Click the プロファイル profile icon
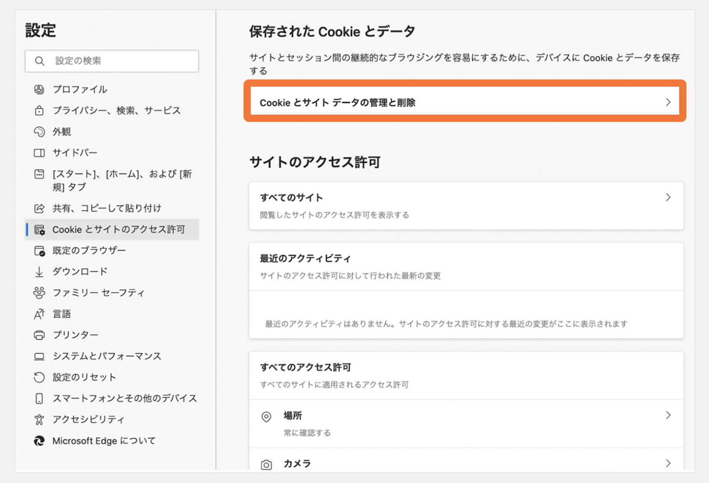The height and width of the screenshot is (483, 709). 39,89
